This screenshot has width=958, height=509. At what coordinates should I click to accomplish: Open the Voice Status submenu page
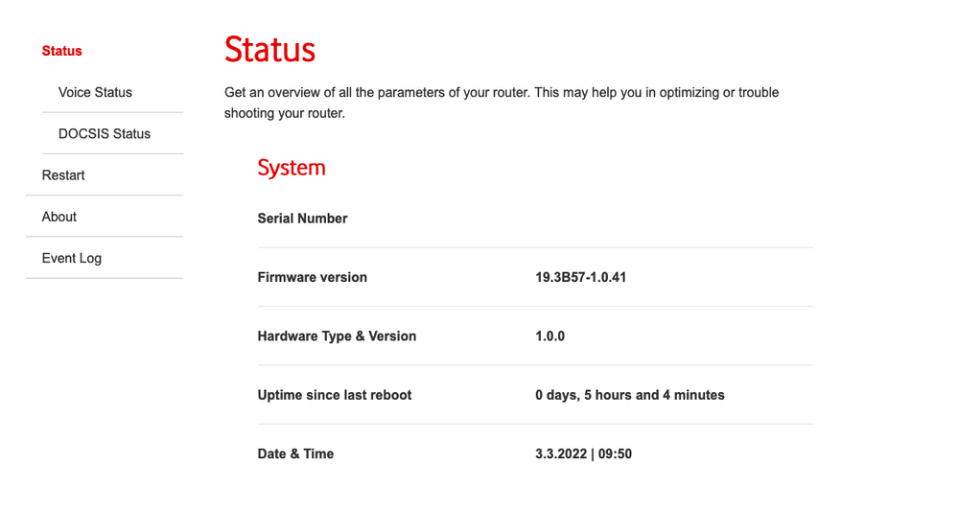(95, 92)
